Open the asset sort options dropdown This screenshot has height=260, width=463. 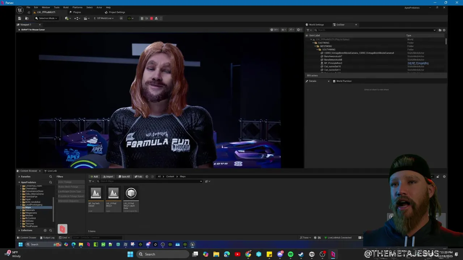pos(208,181)
